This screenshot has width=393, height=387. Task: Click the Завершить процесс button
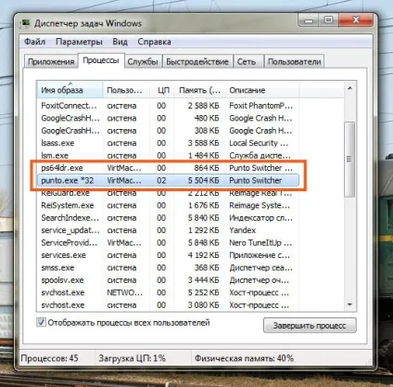click(310, 326)
